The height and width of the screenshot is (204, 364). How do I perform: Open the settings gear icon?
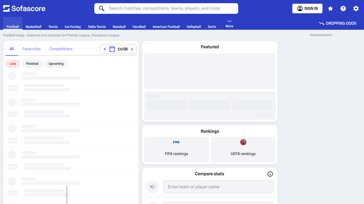tap(356, 8)
